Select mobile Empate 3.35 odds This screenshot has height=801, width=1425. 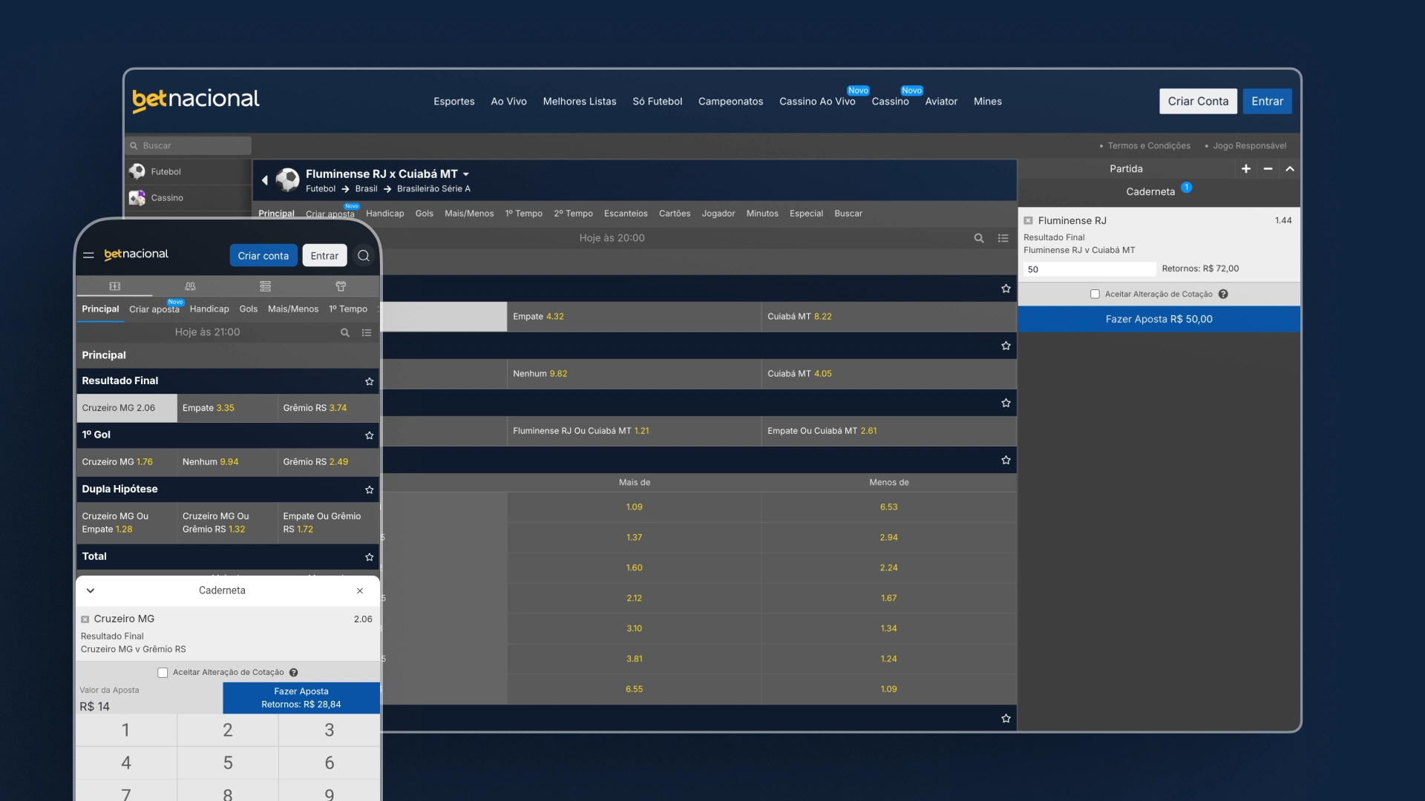(x=227, y=408)
